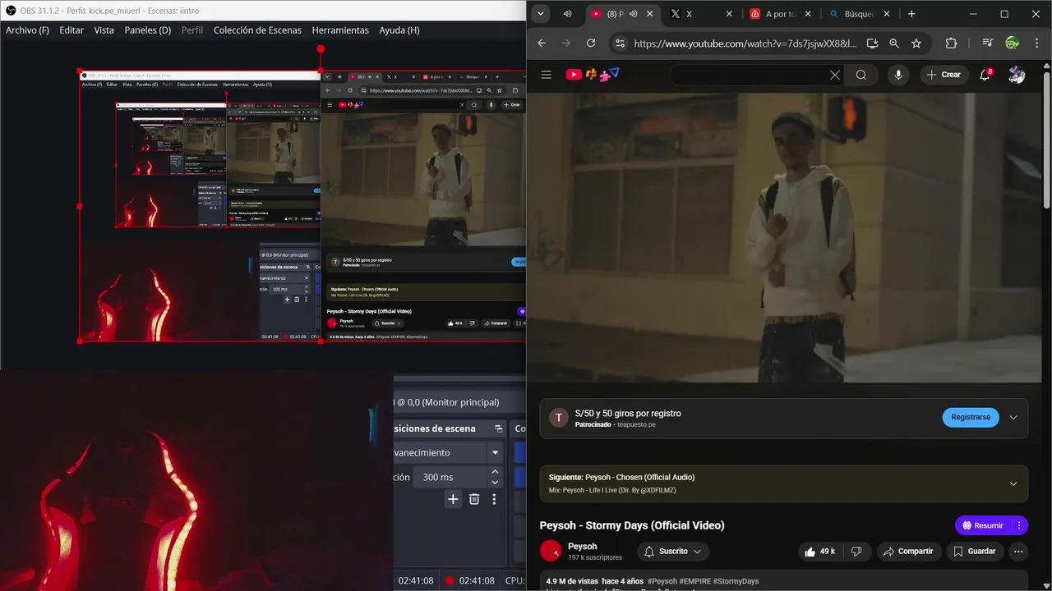Open the Ayuda (H) menu in OBS
Viewport: 1052px width, 591px height.
click(399, 30)
